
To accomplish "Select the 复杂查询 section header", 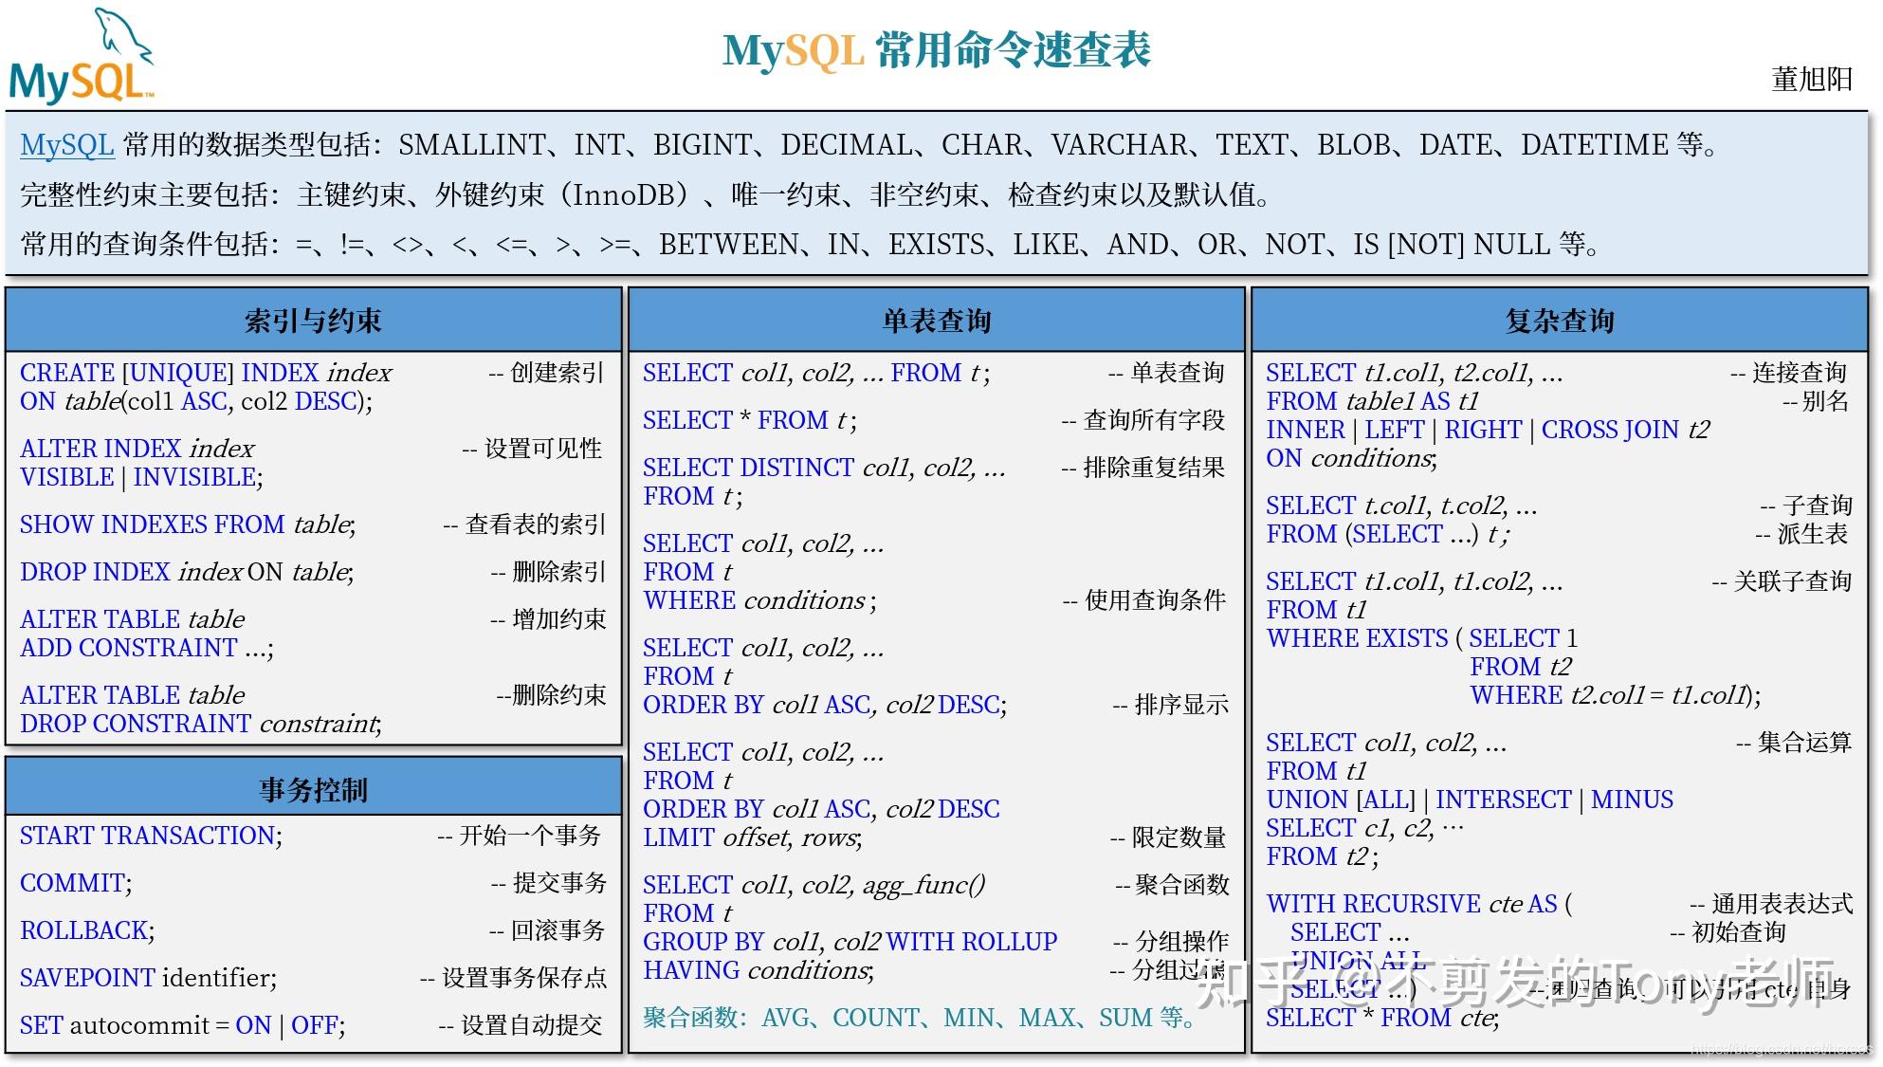I will click(x=1560, y=321).
